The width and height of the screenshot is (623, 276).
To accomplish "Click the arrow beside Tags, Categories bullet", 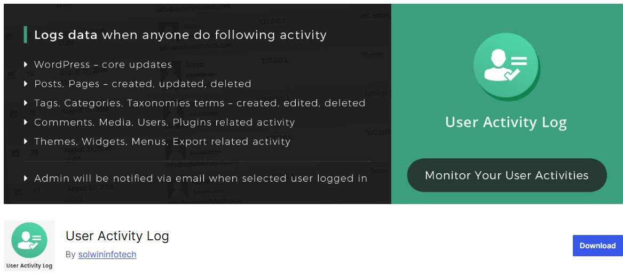I will tap(26, 103).
